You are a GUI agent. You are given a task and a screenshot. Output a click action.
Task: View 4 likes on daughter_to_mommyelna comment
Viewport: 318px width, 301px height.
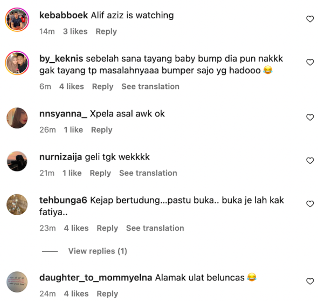(76, 294)
